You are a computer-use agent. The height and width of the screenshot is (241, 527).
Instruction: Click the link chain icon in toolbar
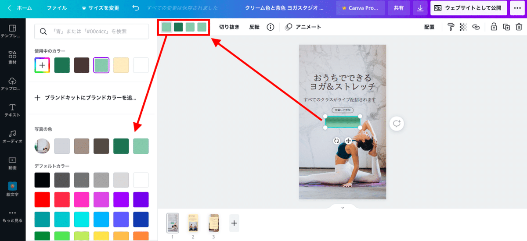(476, 27)
